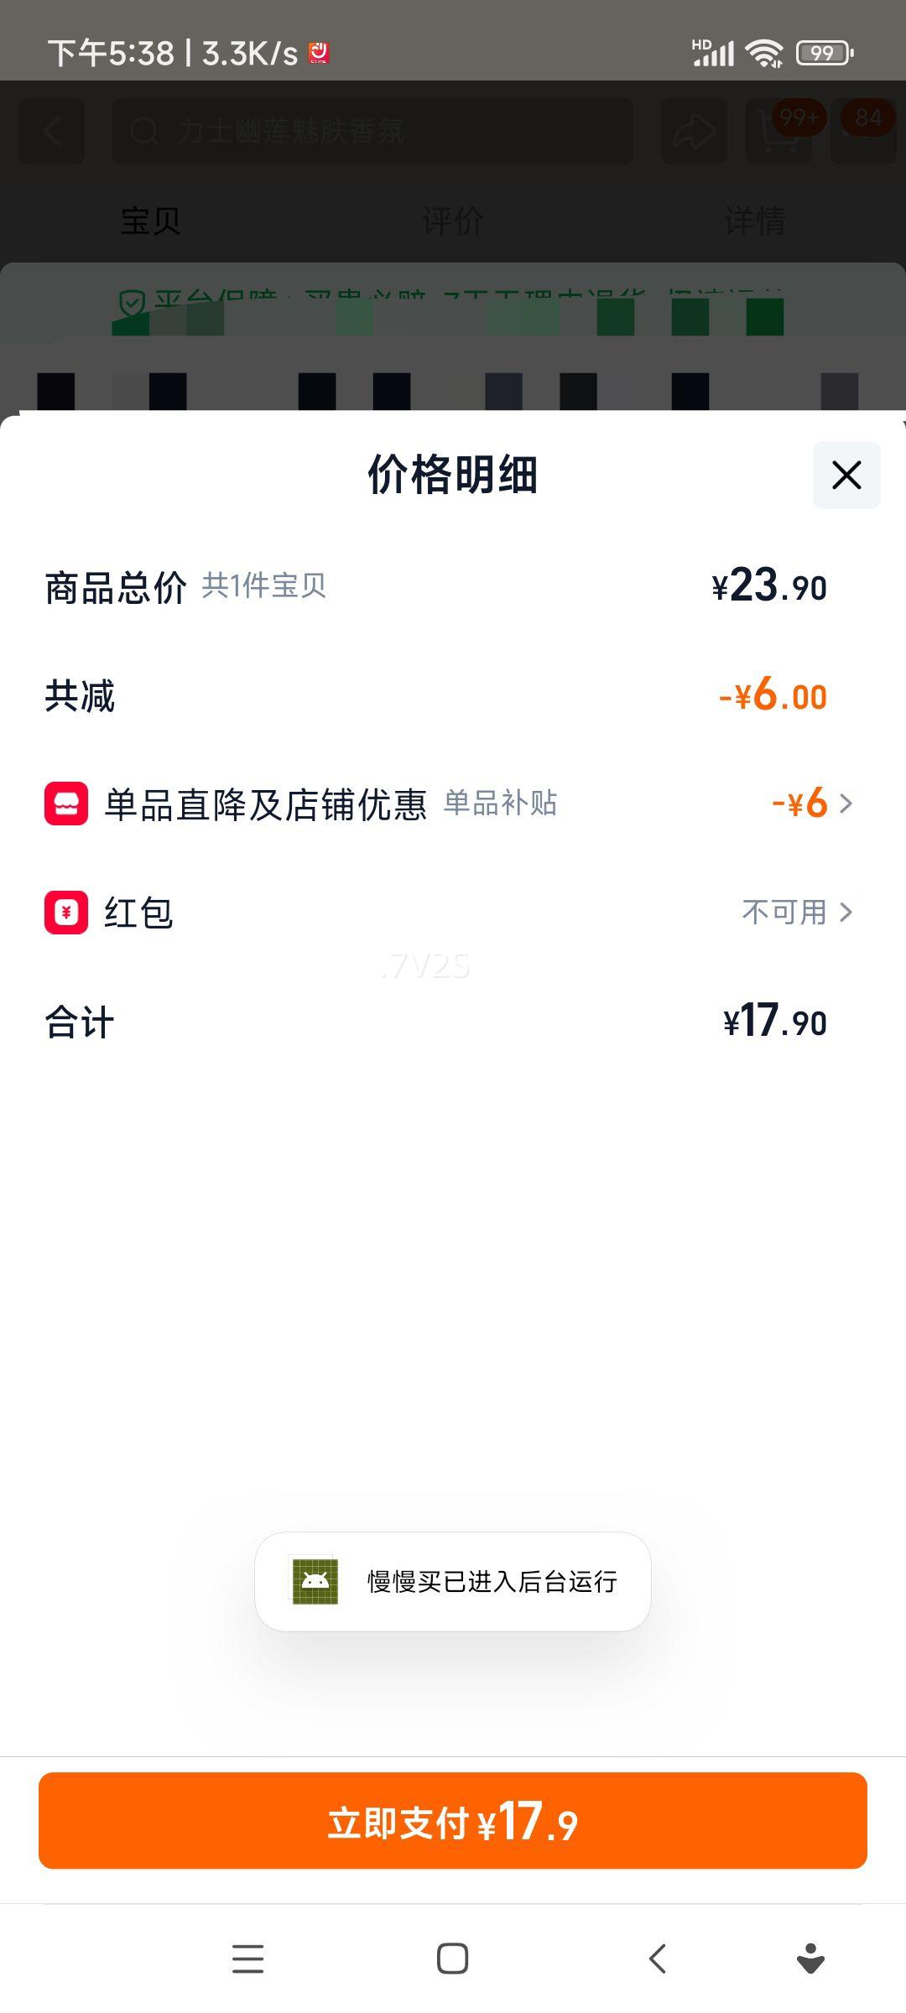Select the 宝贝 item tab
Screen dimensions: 906x2013
pyautogui.click(x=151, y=221)
